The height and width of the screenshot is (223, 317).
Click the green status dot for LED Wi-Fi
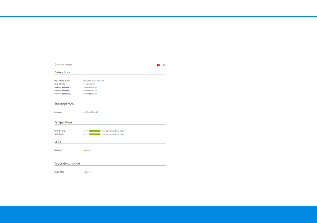tap(84, 151)
